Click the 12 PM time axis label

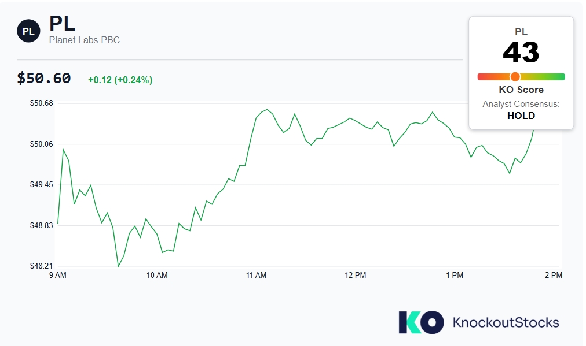coord(356,275)
